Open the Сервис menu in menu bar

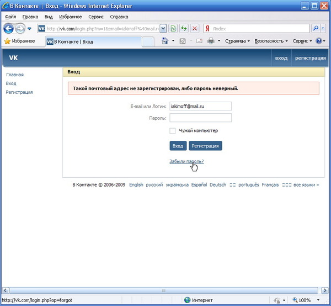click(x=96, y=17)
